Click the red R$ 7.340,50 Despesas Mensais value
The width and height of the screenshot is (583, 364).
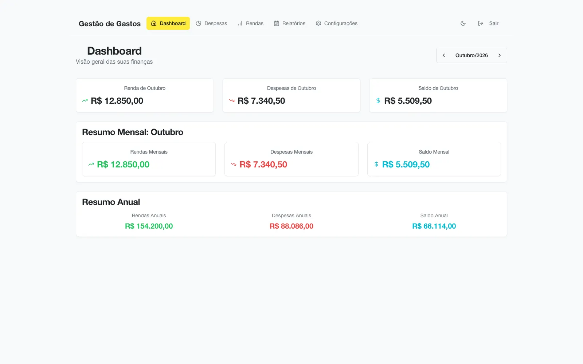tap(263, 165)
